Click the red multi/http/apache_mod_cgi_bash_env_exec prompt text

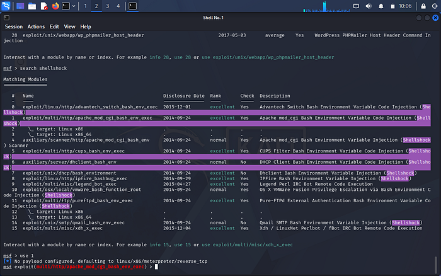click(x=90, y=267)
